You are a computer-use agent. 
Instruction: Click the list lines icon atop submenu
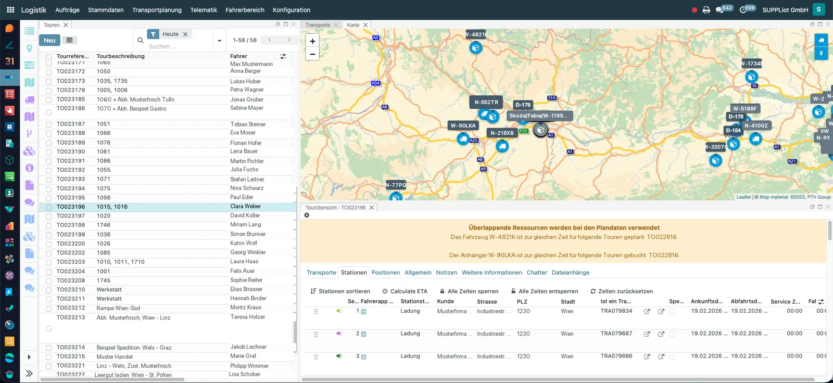click(x=29, y=31)
